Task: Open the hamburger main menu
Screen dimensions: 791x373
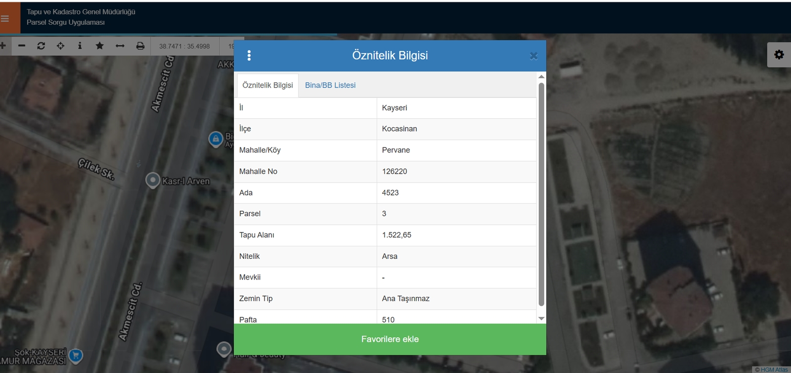Action: click(5, 19)
